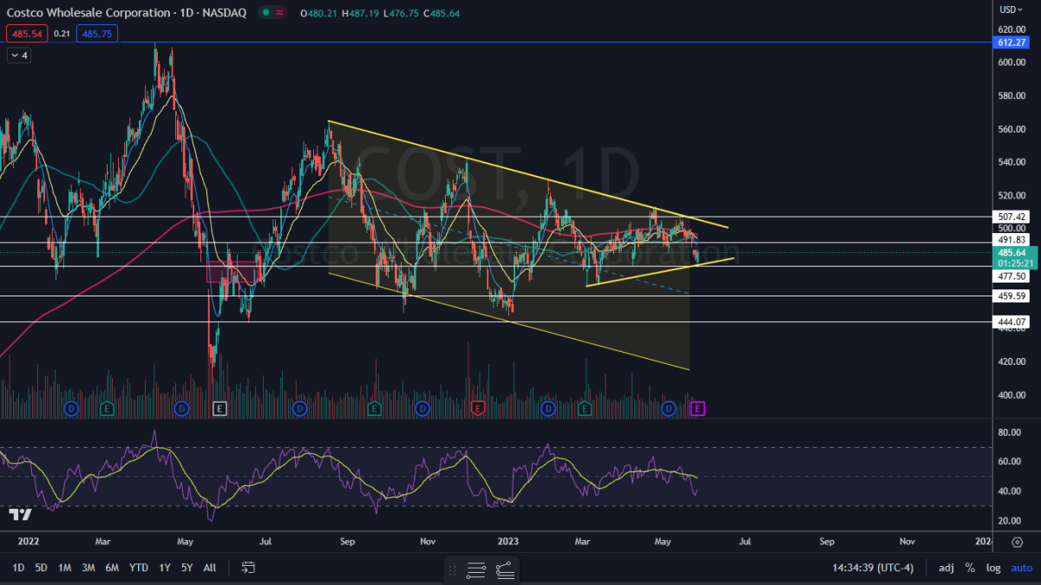
Task: Select the trend line drawing tool icon
Action: click(x=505, y=569)
